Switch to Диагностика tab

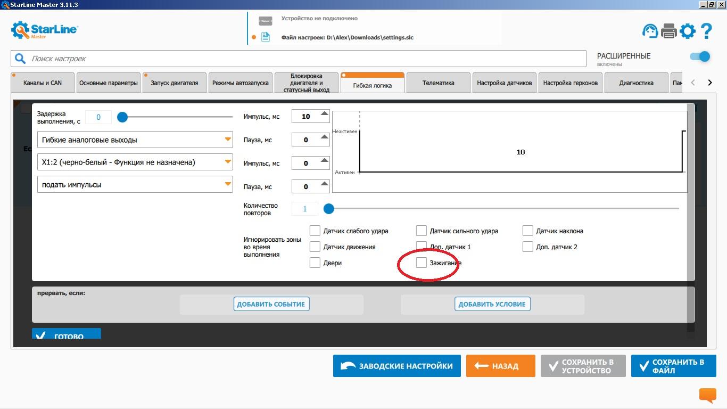point(637,83)
